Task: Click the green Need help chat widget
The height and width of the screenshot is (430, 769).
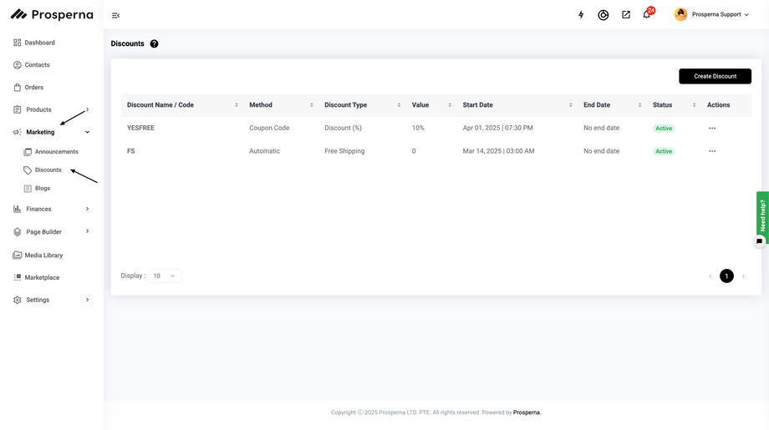Action: point(762,215)
